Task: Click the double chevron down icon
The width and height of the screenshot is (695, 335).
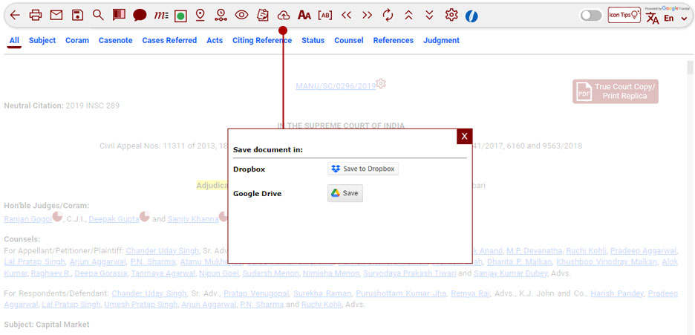Action: coord(429,15)
